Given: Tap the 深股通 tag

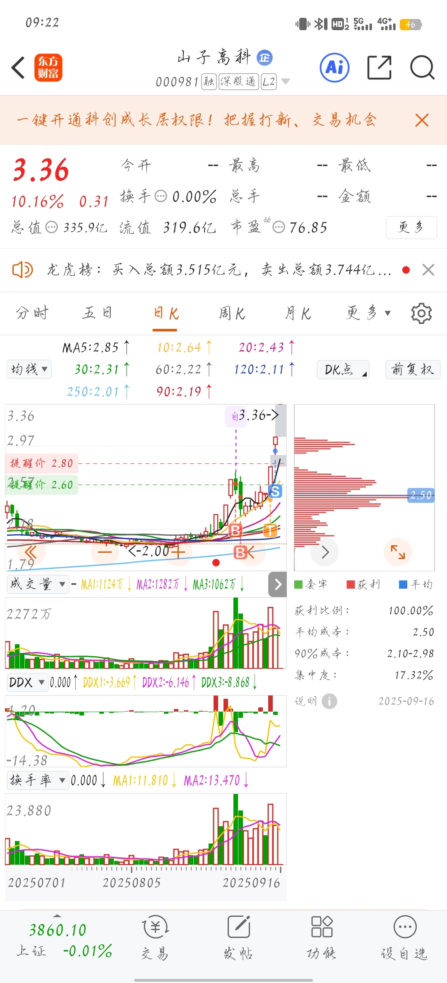Looking at the screenshot, I should tap(239, 82).
